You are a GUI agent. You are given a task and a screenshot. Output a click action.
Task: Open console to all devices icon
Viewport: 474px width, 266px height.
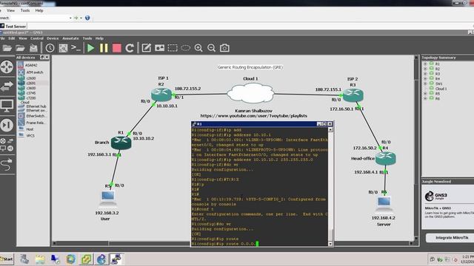pyautogui.click(x=76, y=47)
